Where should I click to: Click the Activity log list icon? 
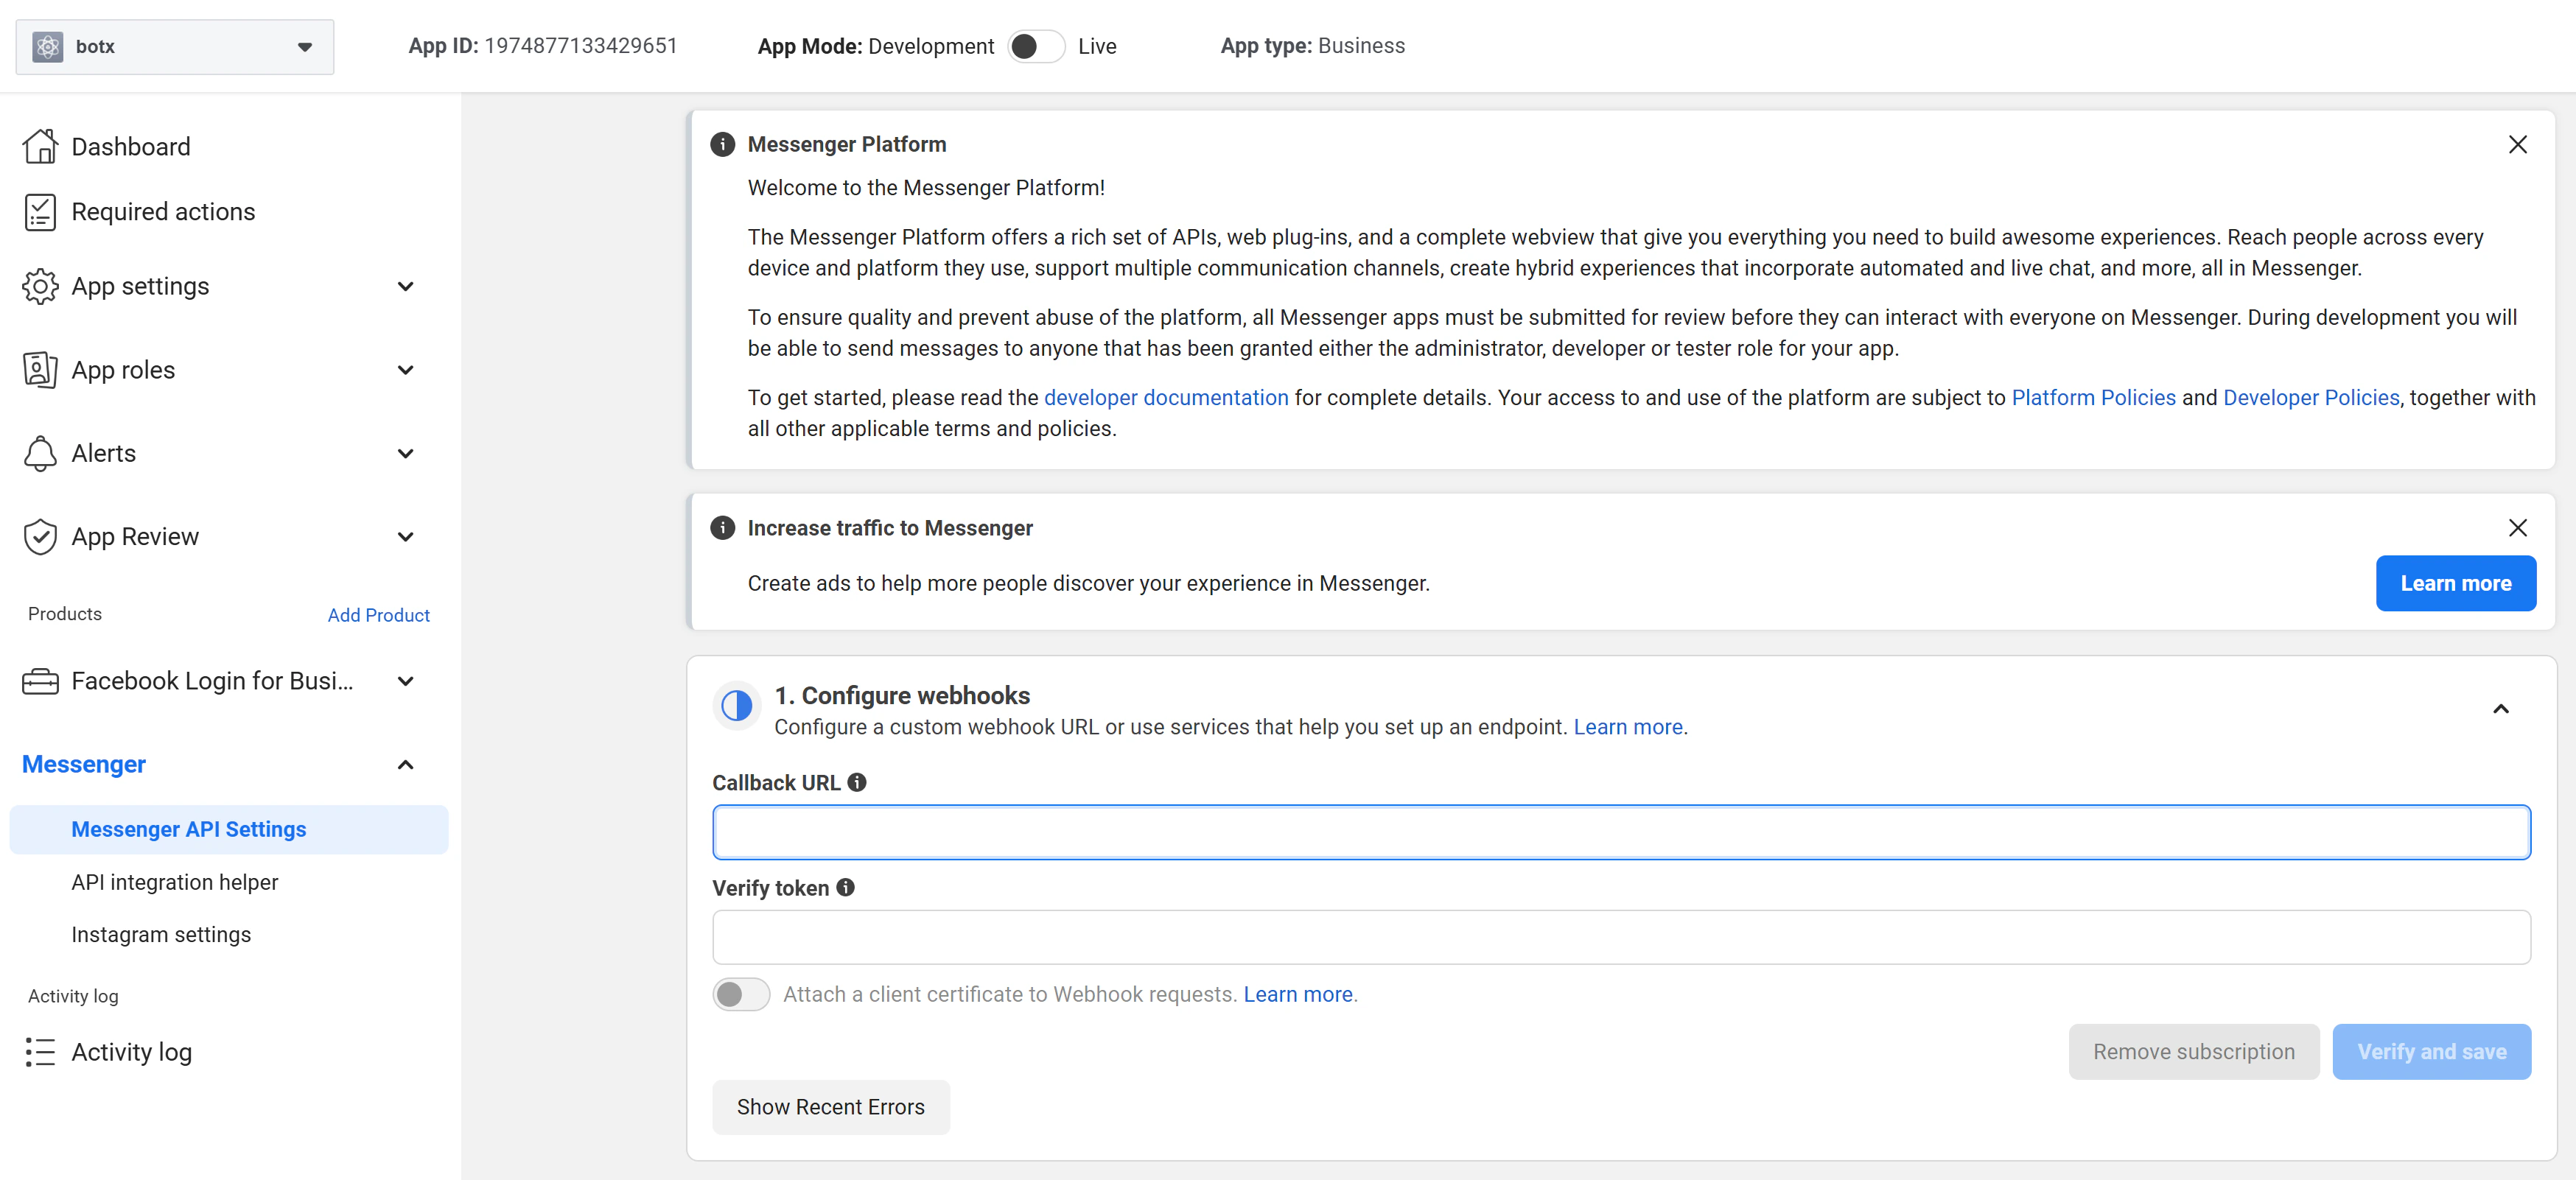click(40, 1052)
